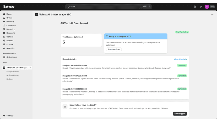Click the Search input field
217x122 pixels.
(x=108, y=7)
